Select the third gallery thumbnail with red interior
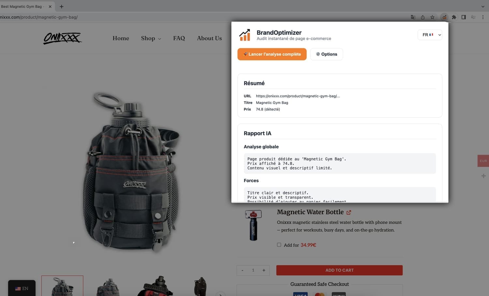The image size is (489, 296). (156, 286)
